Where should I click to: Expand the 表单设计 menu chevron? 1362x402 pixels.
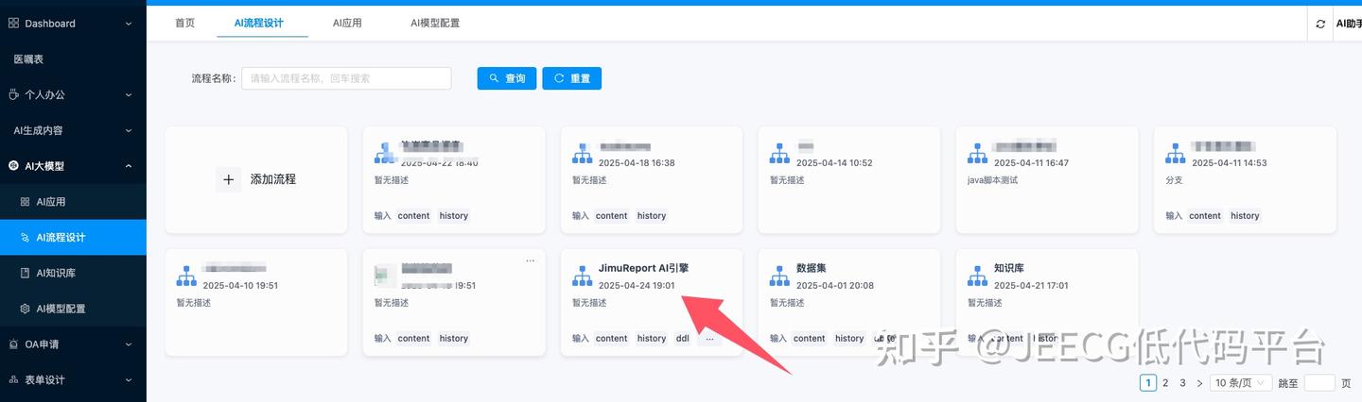pyautogui.click(x=129, y=380)
